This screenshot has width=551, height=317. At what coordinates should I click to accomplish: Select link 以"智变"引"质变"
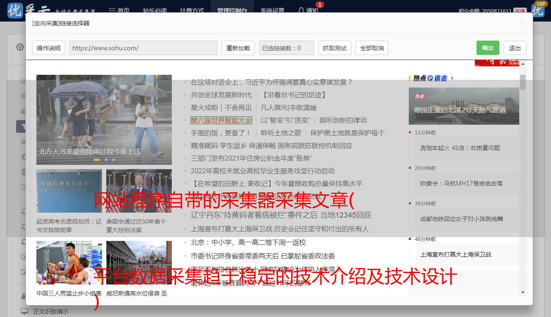[x=286, y=120]
